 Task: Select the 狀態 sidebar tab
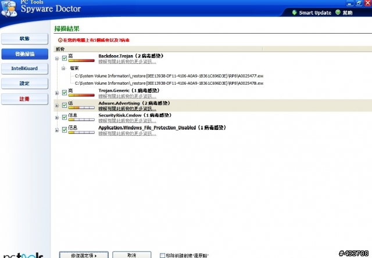[24, 39]
